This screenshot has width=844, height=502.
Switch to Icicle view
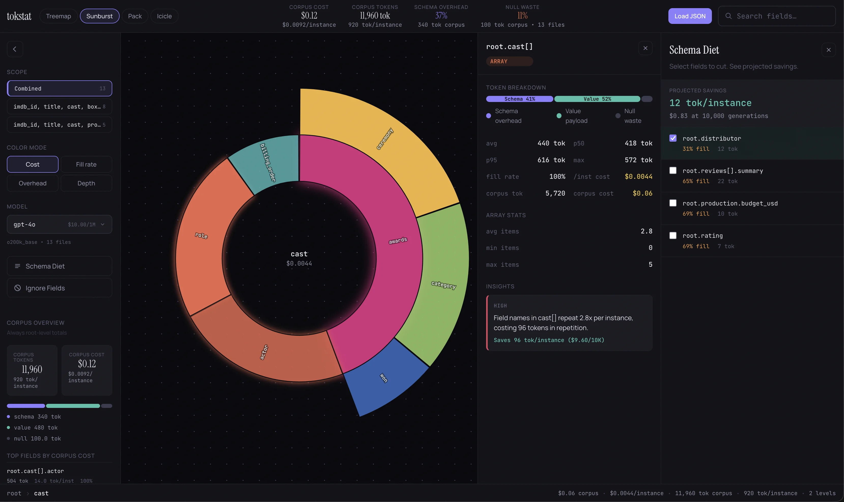click(164, 16)
